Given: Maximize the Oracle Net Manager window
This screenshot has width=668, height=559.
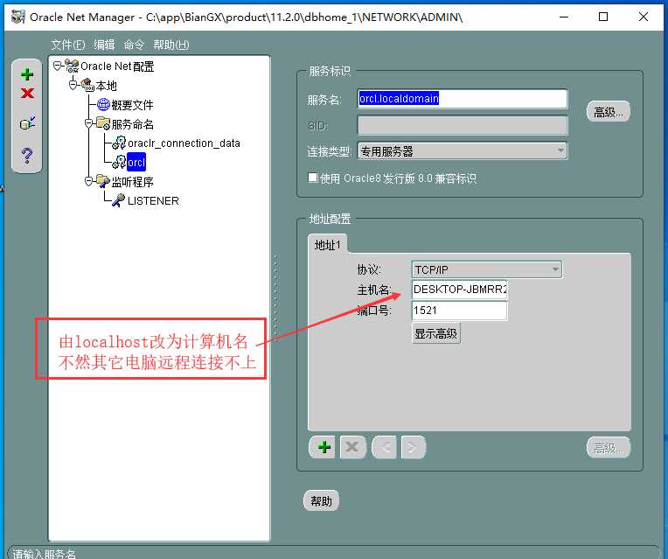Looking at the screenshot, I should 603,17.
